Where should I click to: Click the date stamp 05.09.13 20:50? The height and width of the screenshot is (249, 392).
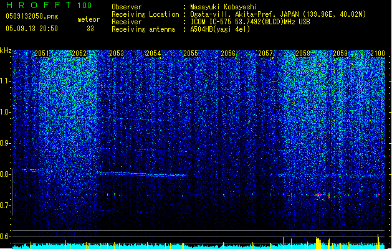(32, 28)
